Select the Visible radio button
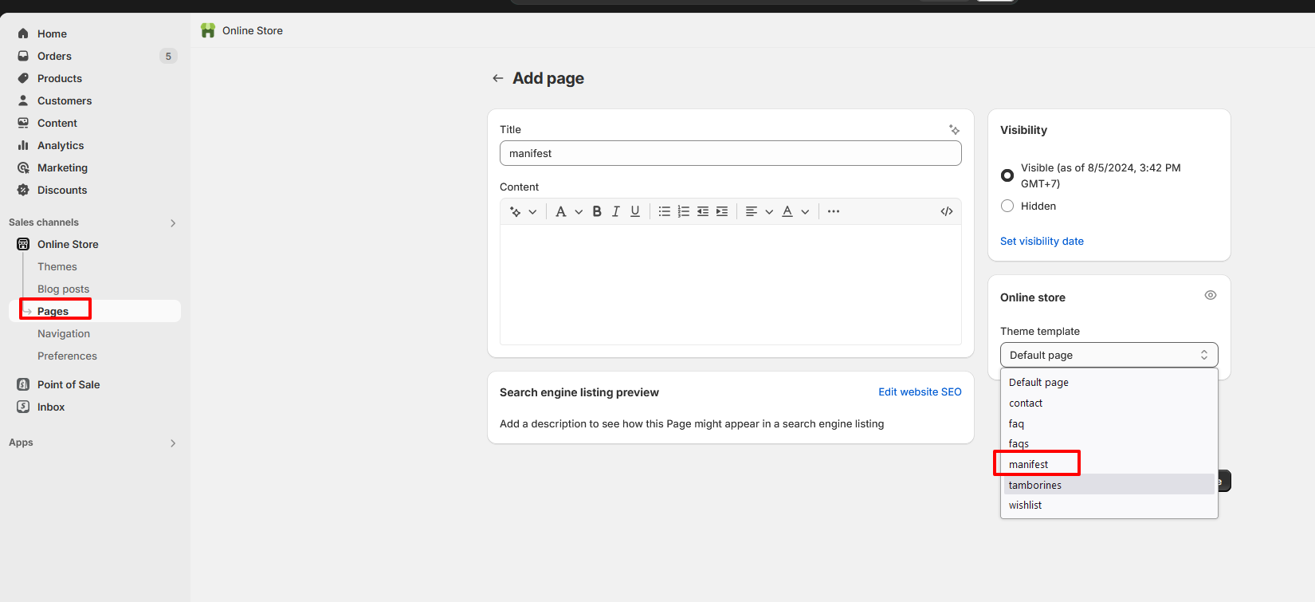The width and height of the screenshot is (1315, 602). (x=1007, y=175)
